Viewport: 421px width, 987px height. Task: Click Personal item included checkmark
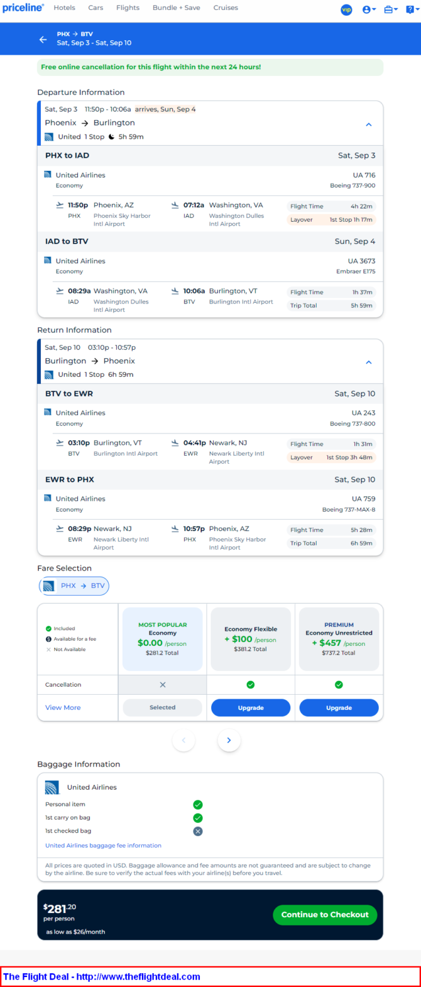pyautogui.click(x=198, y=805)
